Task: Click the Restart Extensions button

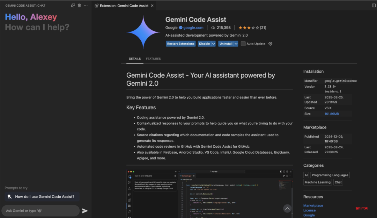Action: coord(180,44)
